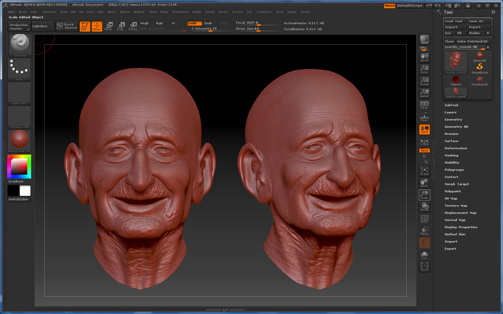
Task: Toggle the Floor grid
Action: [424, 117]
